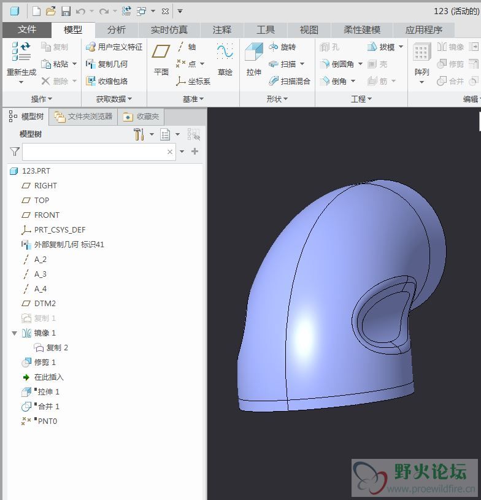Expand the Datum (基准) group menu

[x=193, y=99]
